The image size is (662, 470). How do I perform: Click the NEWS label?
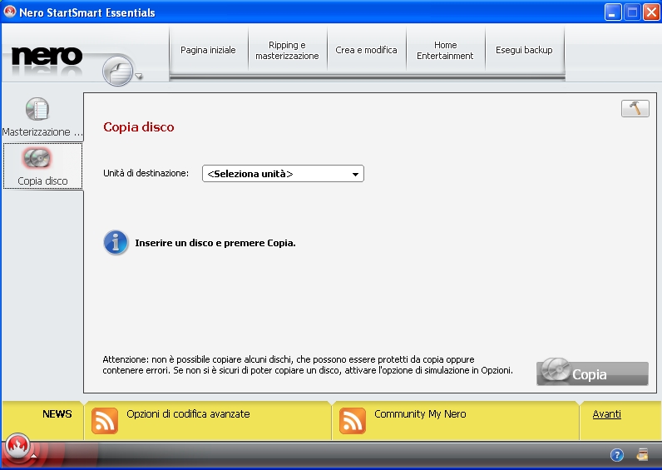[57, 413]
